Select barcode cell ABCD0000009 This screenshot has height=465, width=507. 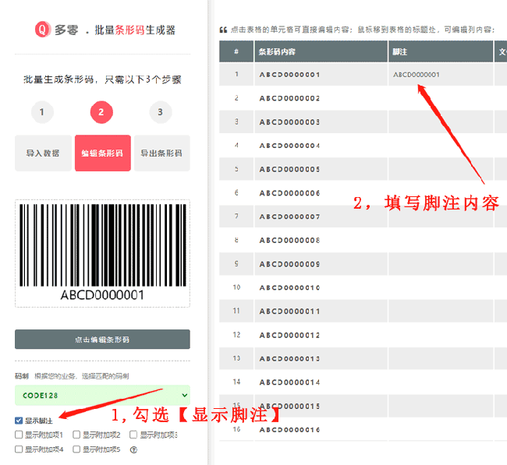tap(321, 264)
